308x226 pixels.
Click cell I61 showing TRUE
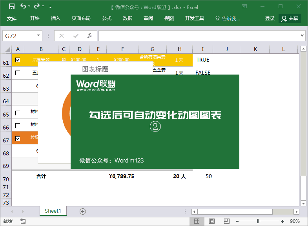point(203,60)
